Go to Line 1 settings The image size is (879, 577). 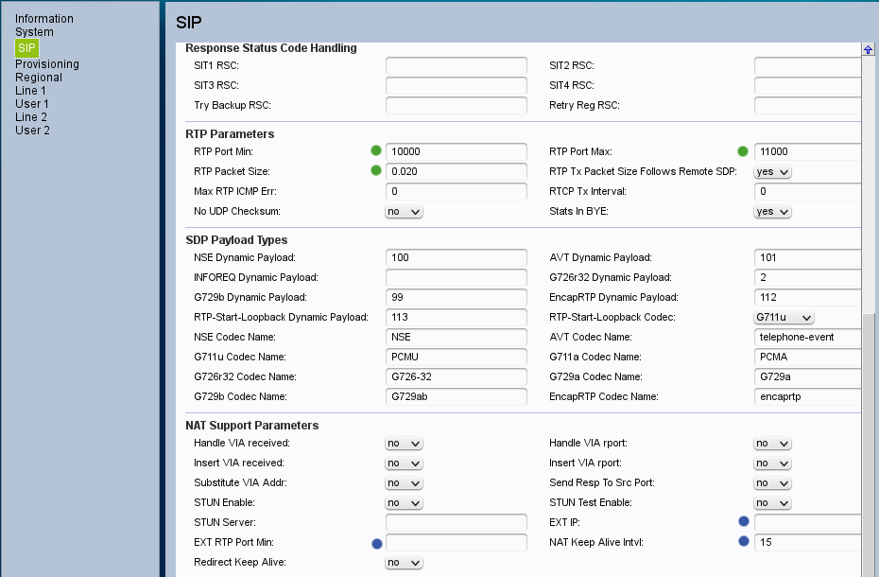tap(31, 91)
